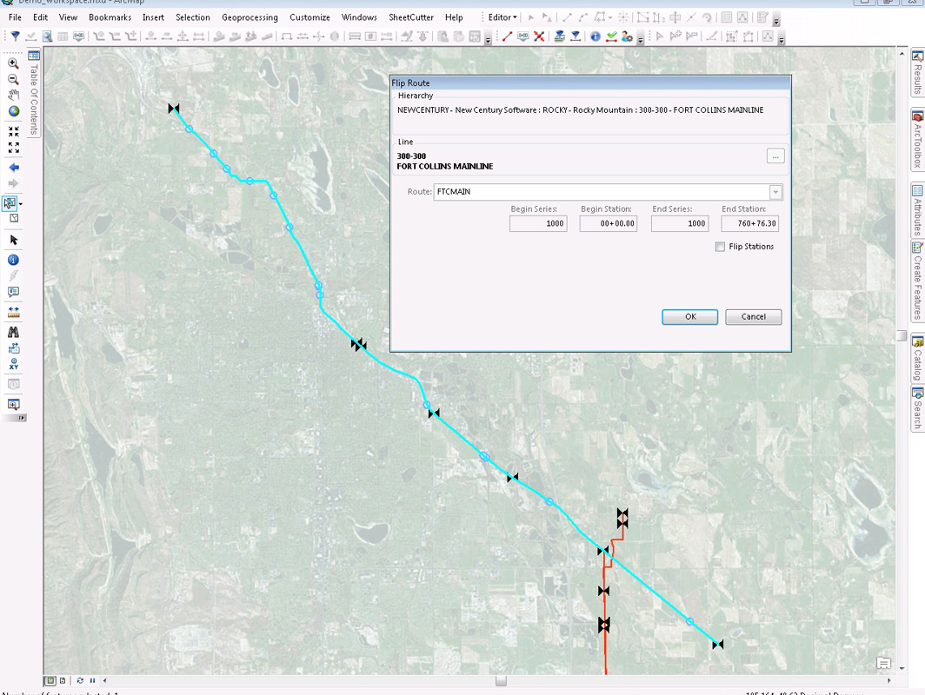Open the Search side tab
925x695 pixels.
click(917, 409)
